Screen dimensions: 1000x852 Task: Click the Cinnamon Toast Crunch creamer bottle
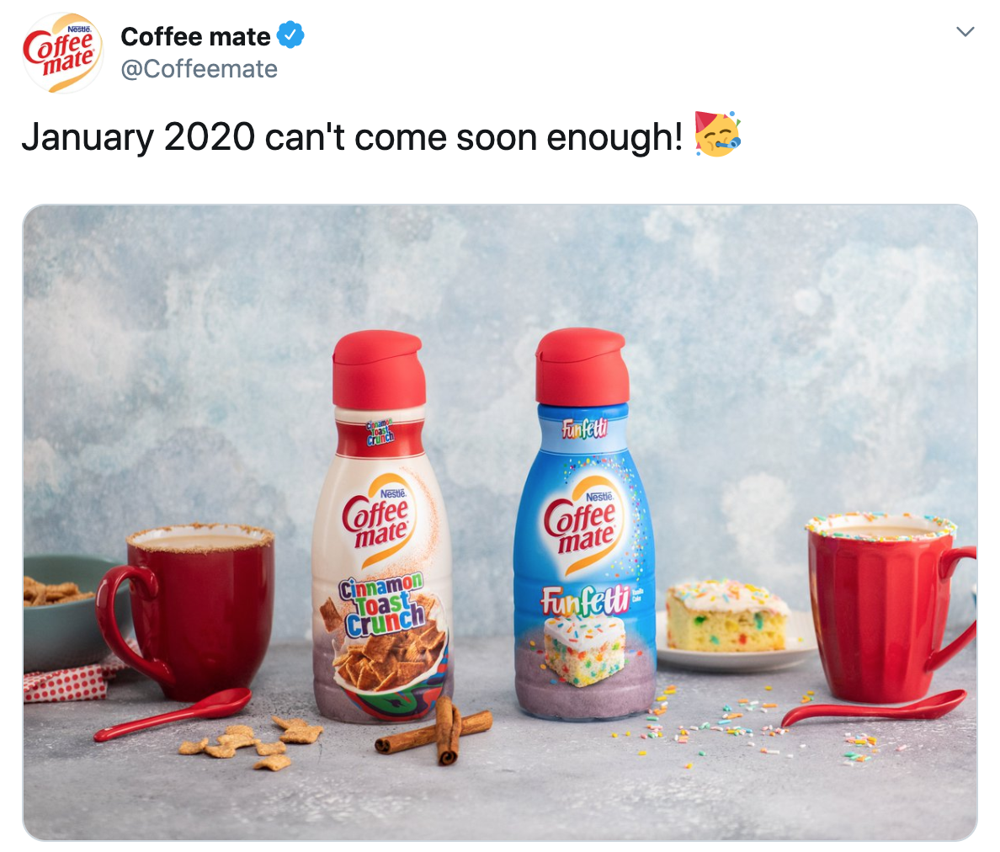(381, 526)
